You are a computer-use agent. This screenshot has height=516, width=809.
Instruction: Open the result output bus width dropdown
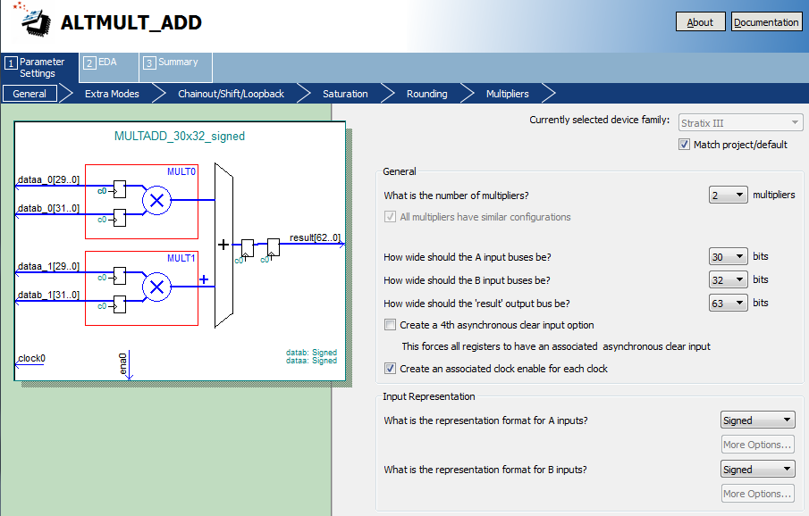[x=728, y=303]
